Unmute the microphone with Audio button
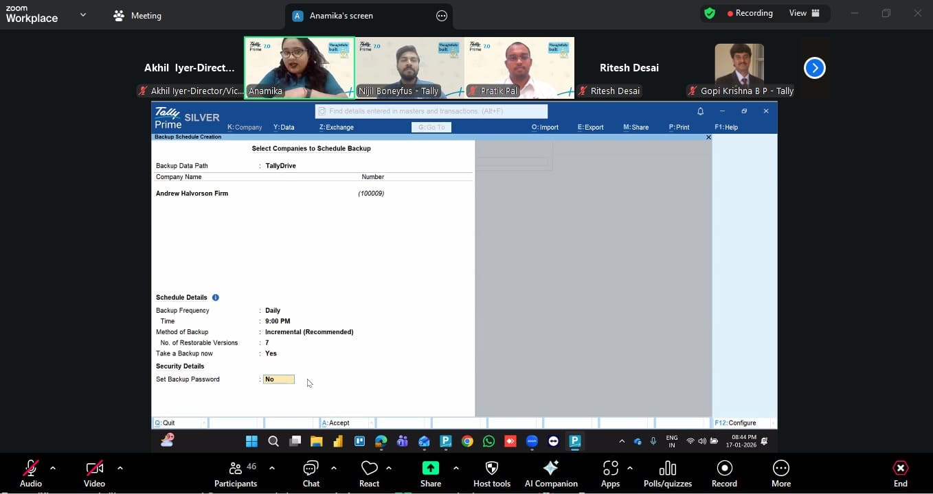Screen dimensions: 933x494 click(31, 473)
